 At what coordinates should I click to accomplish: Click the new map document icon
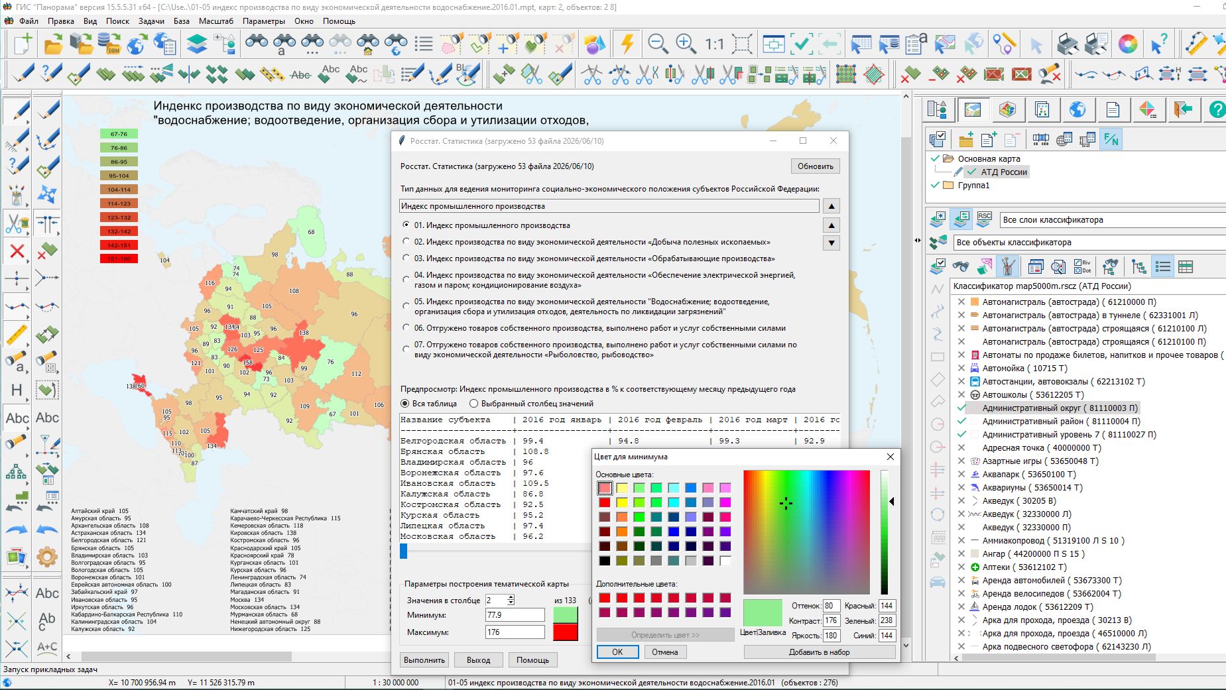tap(23, 44)
